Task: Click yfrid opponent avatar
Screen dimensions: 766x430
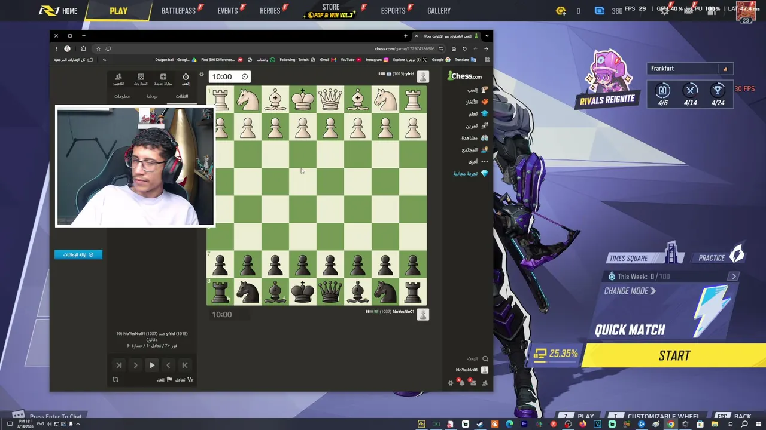Action: pos(423,76)
